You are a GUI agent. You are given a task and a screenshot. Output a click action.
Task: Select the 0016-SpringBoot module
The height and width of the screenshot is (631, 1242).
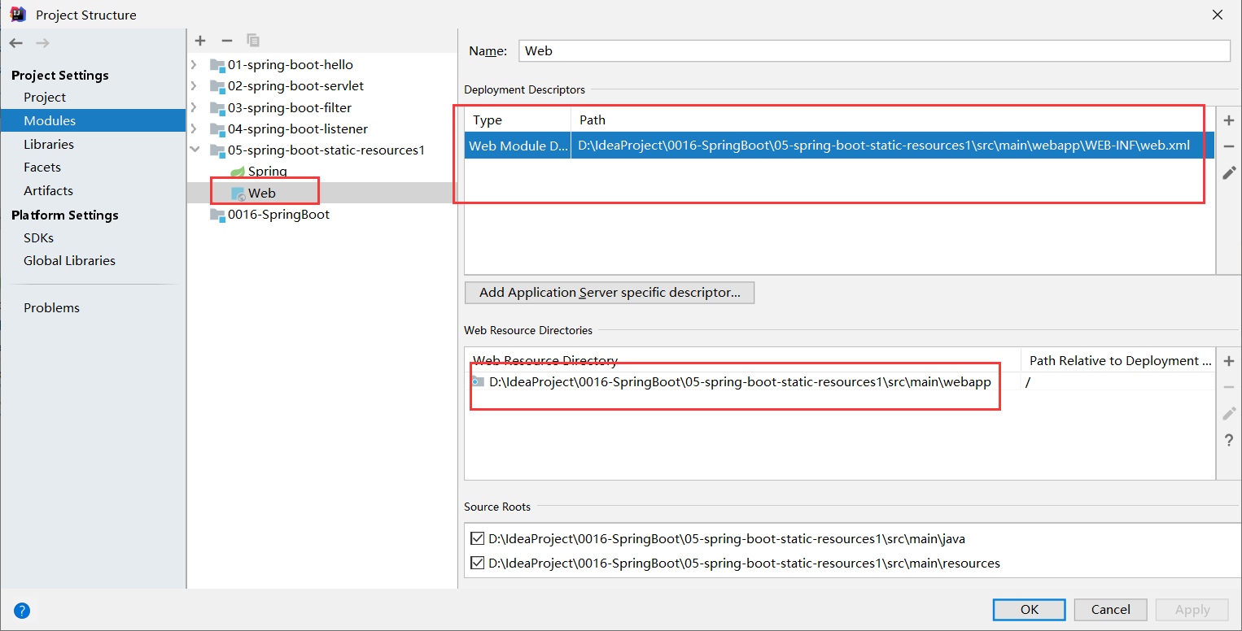tap(278, 215)
